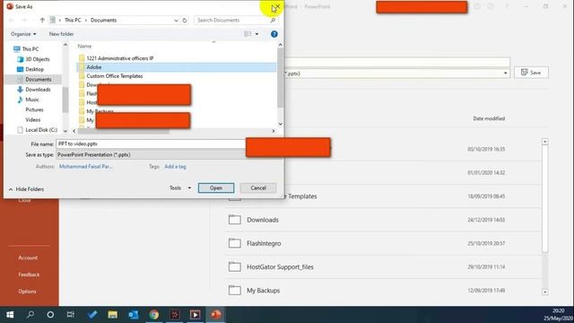Click the change view icon in dialog toolbar
574x323 pixels.
[248, 34]
